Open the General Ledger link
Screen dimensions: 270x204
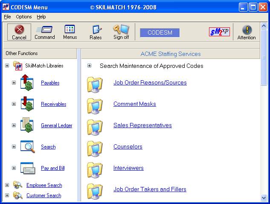(x=56, y=125)
